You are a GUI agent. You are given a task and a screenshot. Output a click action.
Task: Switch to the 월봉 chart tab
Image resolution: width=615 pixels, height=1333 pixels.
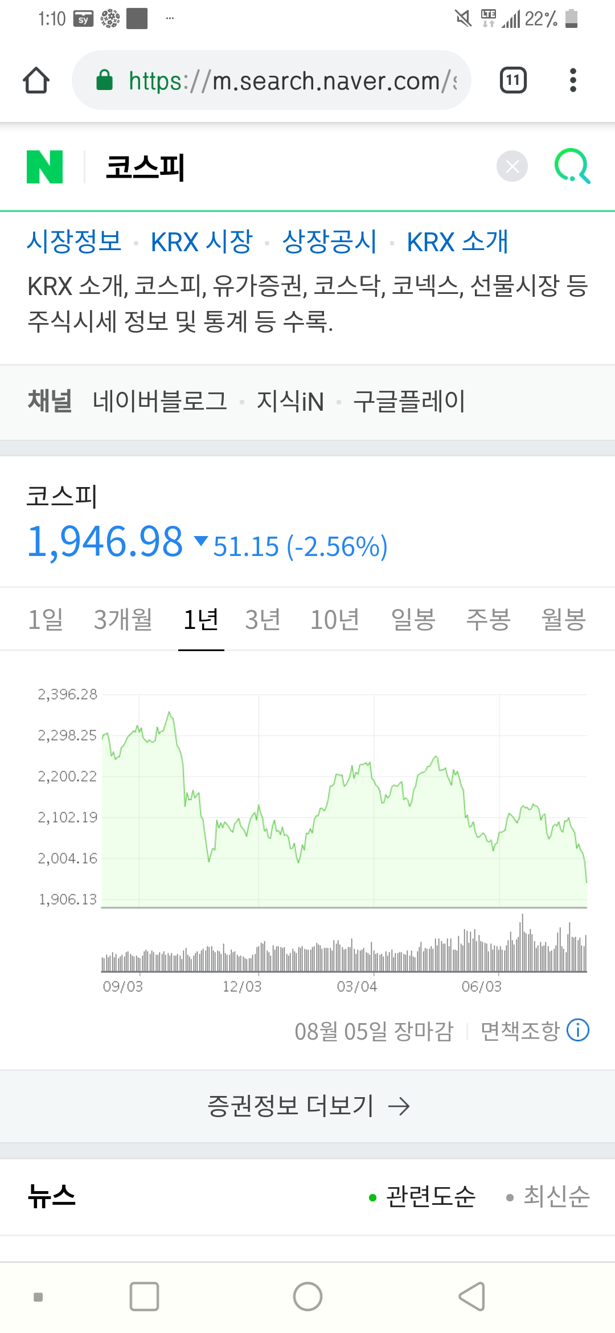coord(563,620)
